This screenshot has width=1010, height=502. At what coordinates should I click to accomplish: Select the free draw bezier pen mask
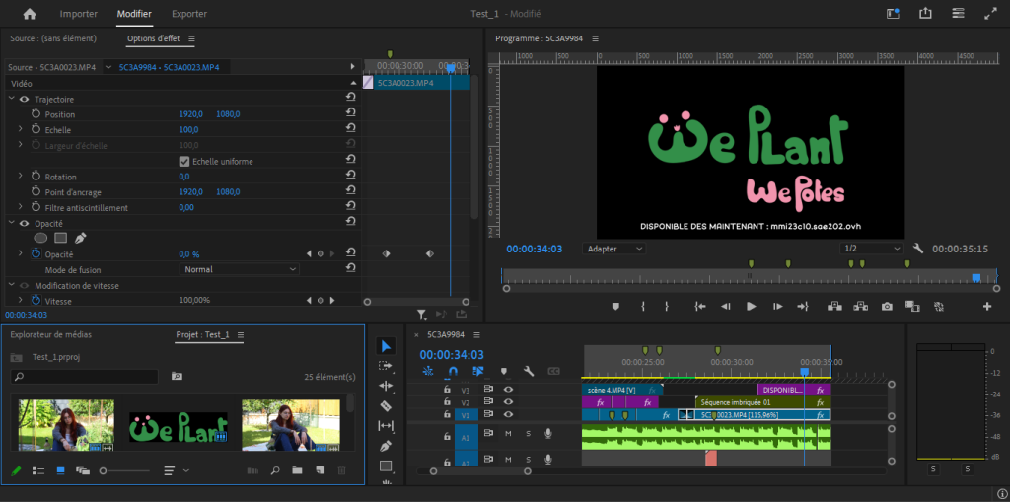80,238
